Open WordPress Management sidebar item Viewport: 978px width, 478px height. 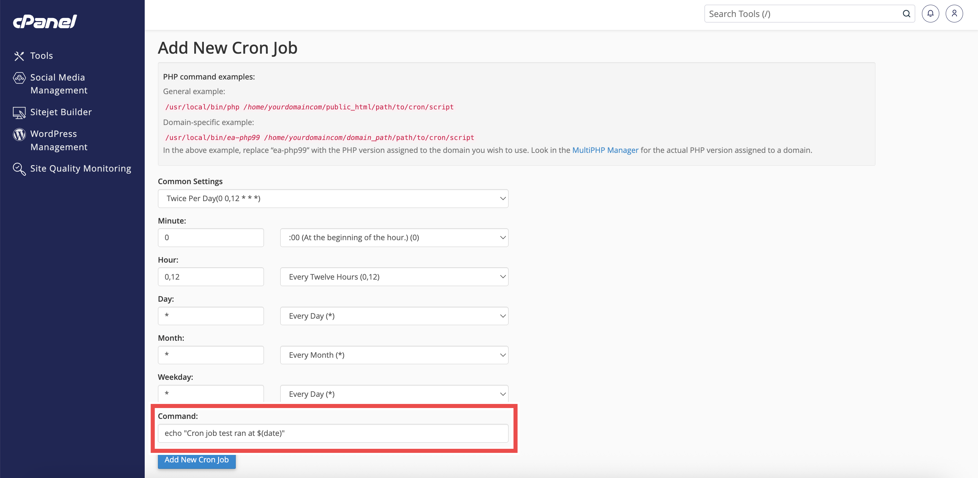tap(59, 140)
